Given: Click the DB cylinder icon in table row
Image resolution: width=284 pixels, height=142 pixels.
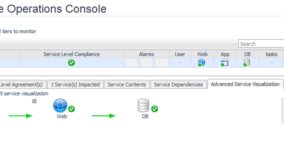Looking at the screenshot, I should point(247,63).
